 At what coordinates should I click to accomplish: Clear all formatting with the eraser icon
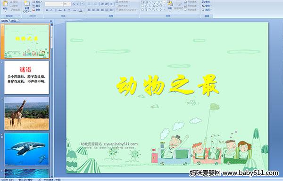(83, 4)
